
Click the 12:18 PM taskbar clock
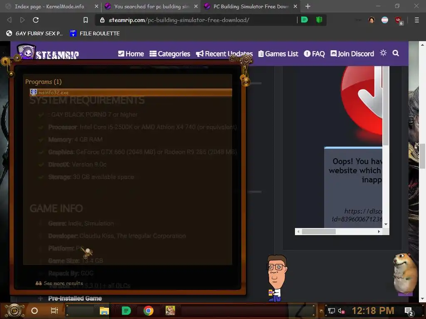[373, 311]
